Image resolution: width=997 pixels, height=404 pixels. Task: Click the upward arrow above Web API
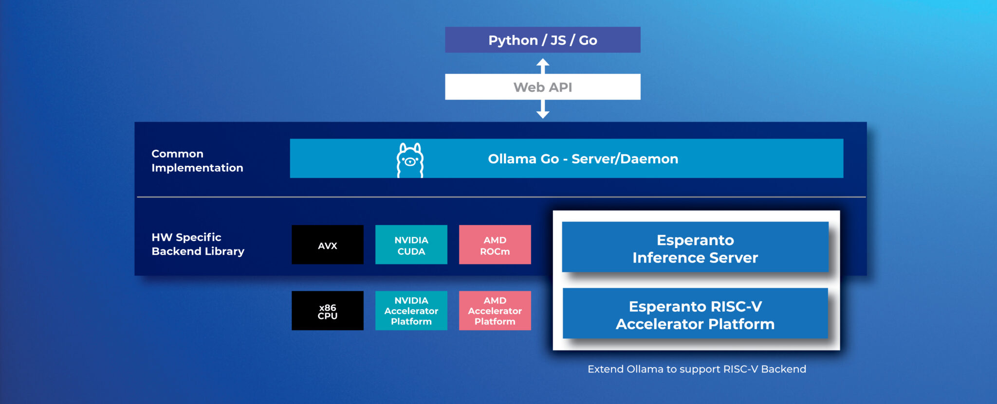tap(543, 65)
